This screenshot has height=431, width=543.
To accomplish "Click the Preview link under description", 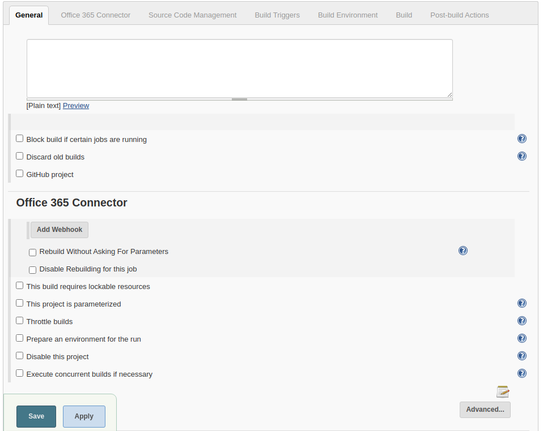I will coord(76,106).
